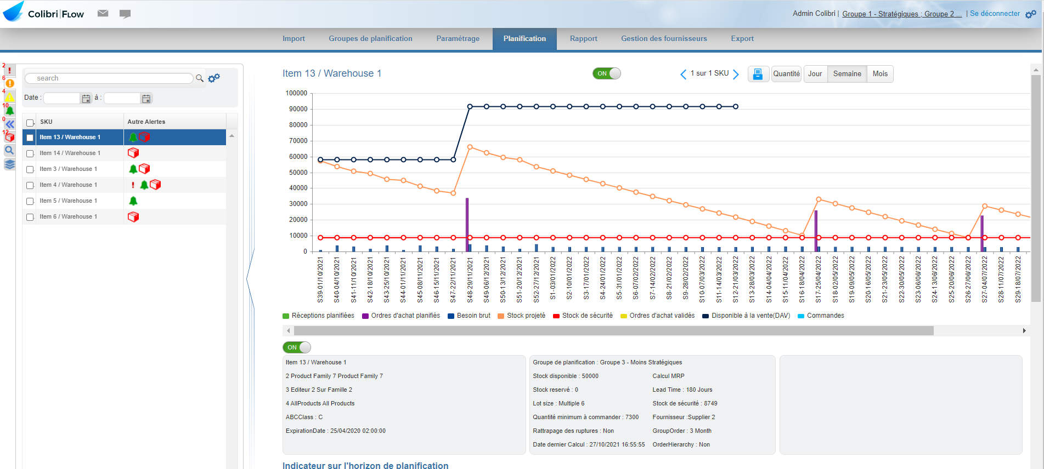1044x469 pixels.
Task: Toggle the ON switch below the chart
Action: point(297,347)
